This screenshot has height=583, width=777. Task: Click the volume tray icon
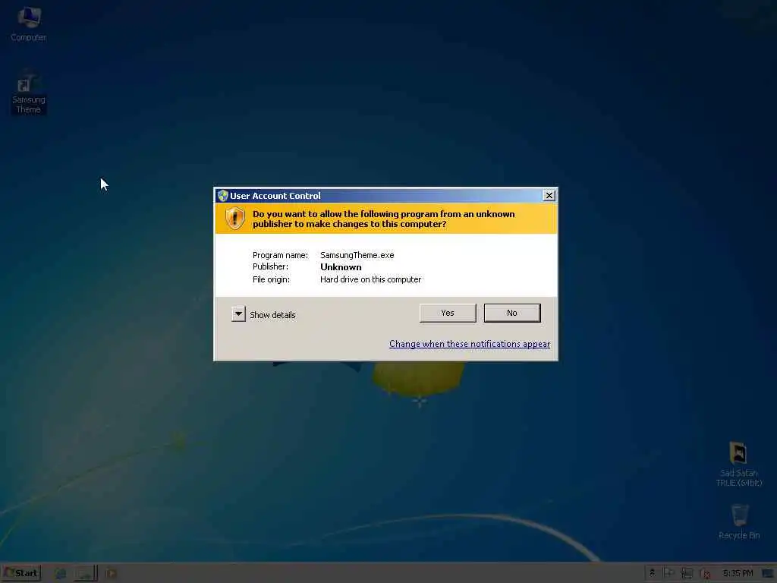click(x=705, y=574)
